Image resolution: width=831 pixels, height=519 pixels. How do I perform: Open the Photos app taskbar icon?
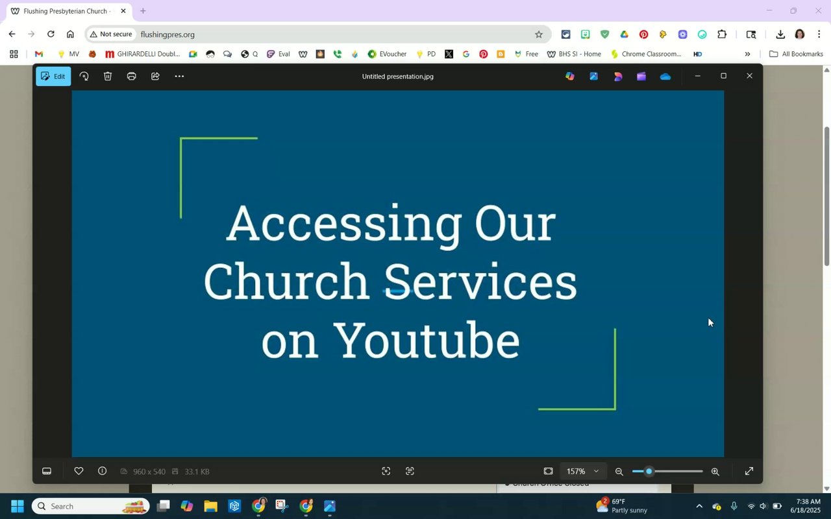tap(329, 506)
